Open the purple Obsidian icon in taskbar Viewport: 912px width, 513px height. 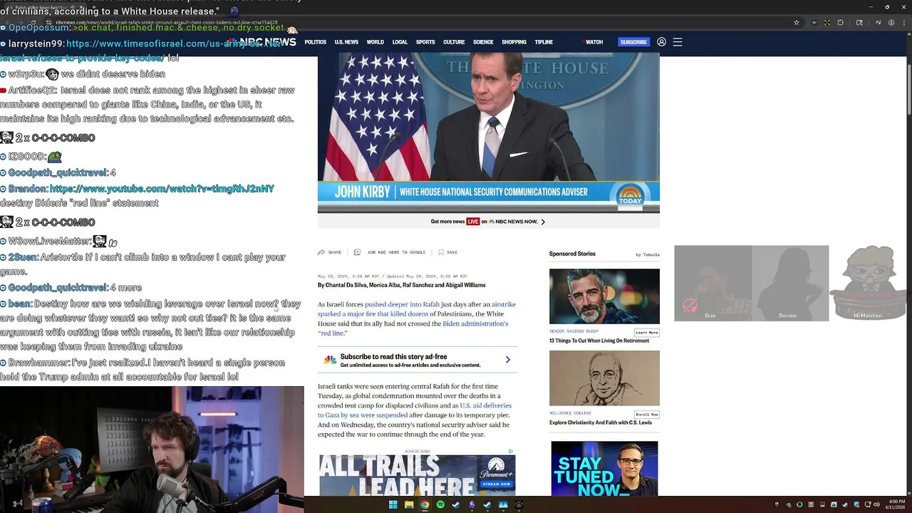tap(472, 505)
